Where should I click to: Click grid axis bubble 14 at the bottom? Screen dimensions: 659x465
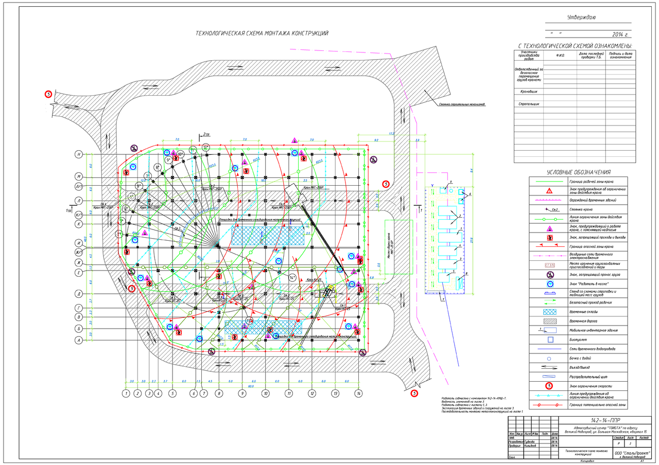click(x=358, y=394)
